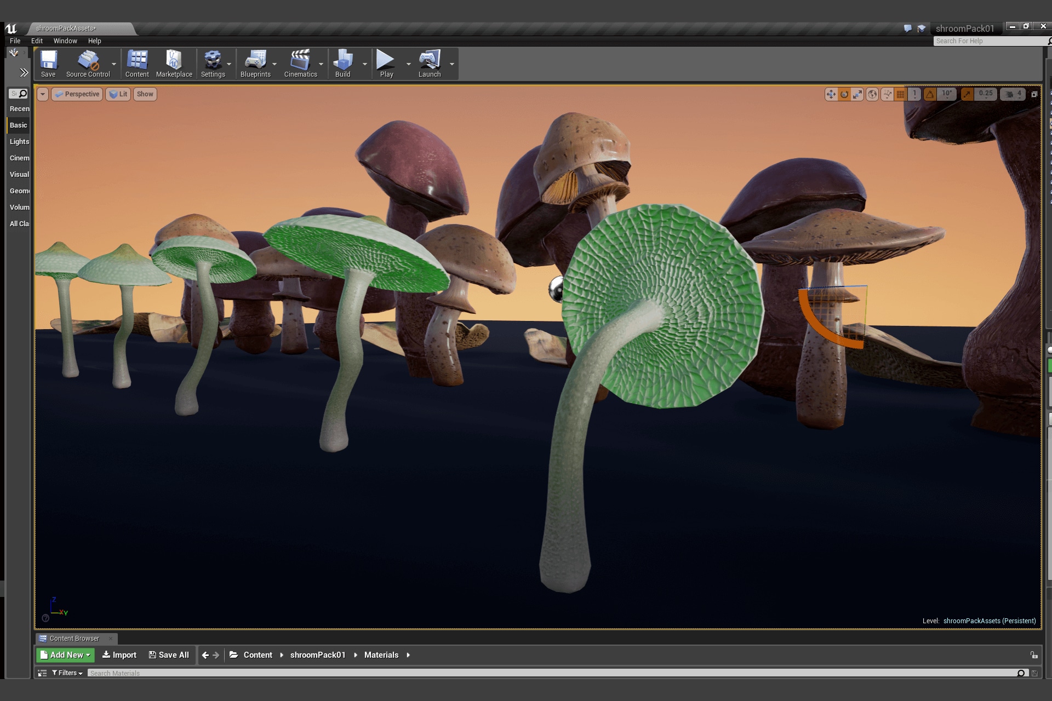Click the world coordinate system globe icon

tap(872, 94)
